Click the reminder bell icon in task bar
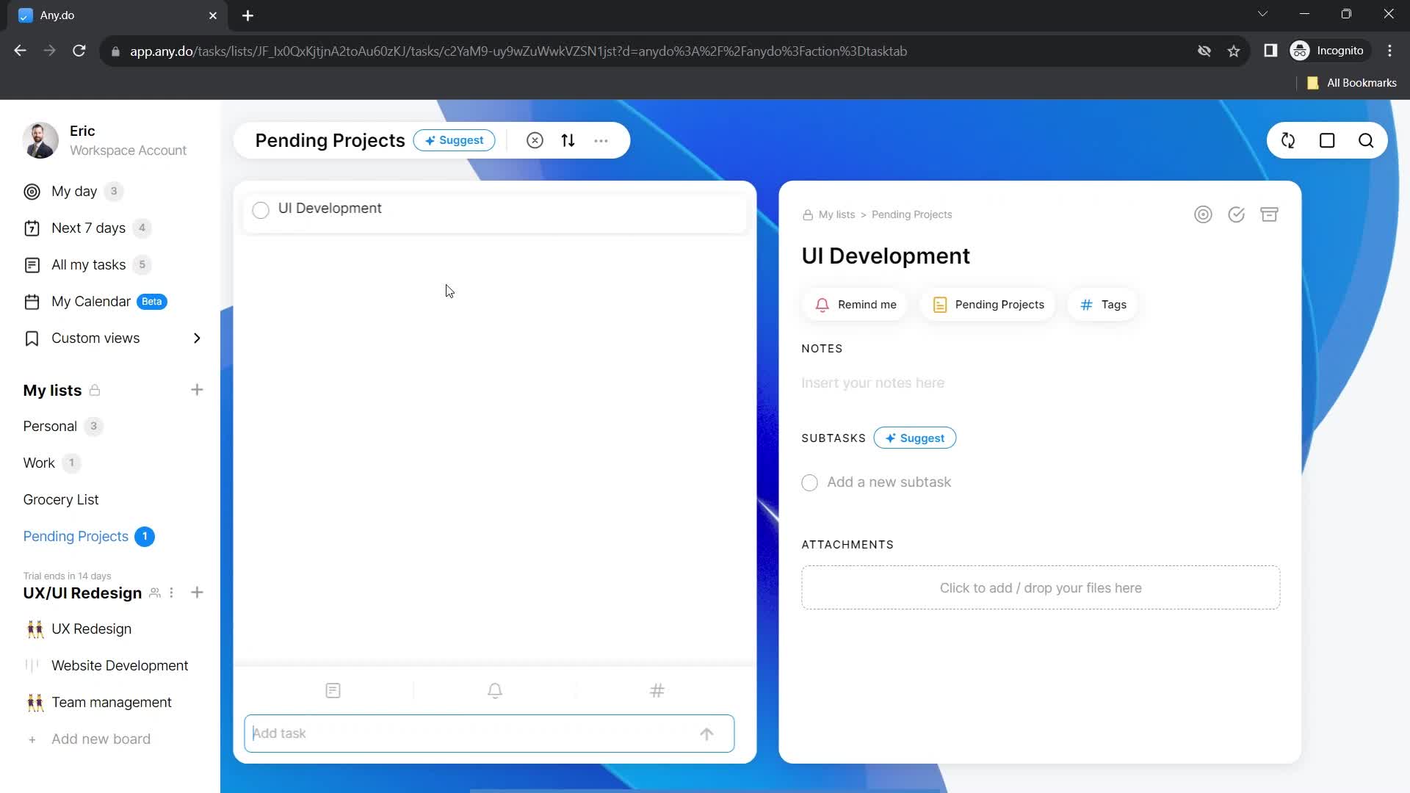 (494, 690)
